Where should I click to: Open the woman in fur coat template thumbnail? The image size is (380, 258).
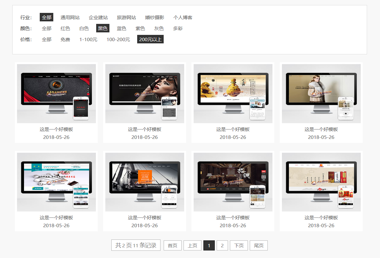click(x=321, y=93)
